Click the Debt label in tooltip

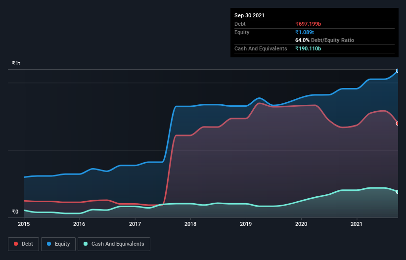point(240,24)
